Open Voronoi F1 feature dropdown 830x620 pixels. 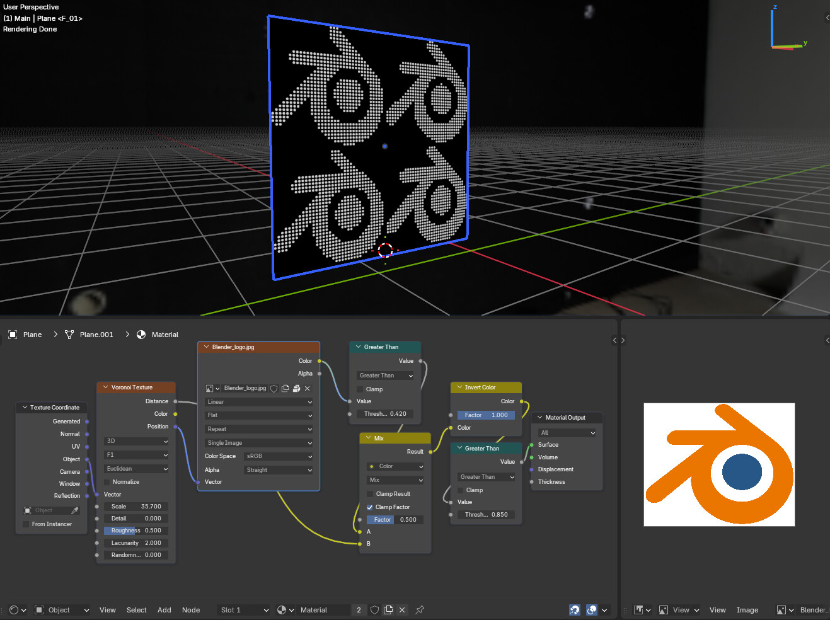click(137, 455)
